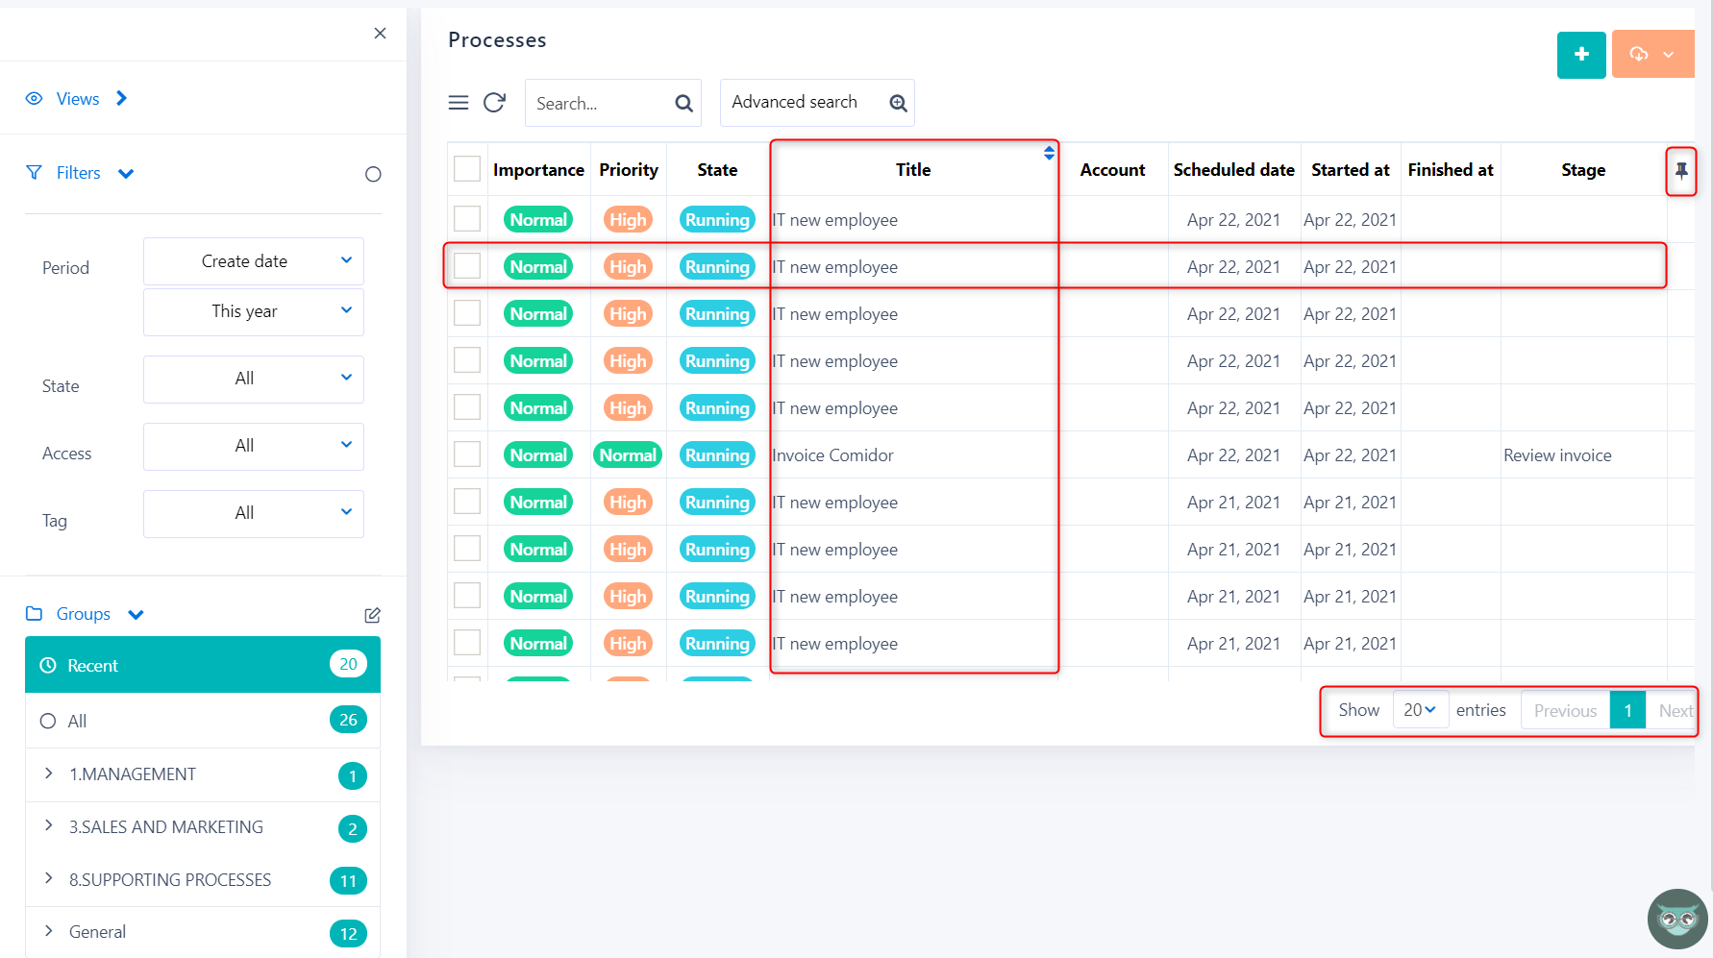Viewport: 1713px width, 958px height.
Task: Open the hamburger menu icon
Action: [459, 103]
